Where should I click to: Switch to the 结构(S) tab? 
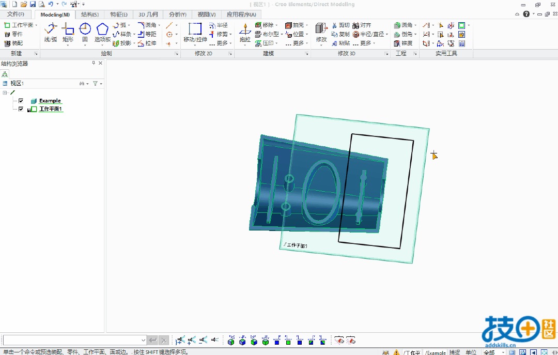(90, 14)
